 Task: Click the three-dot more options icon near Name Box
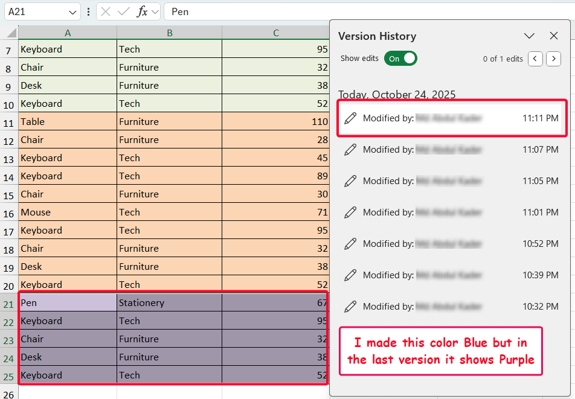(88, 11)
